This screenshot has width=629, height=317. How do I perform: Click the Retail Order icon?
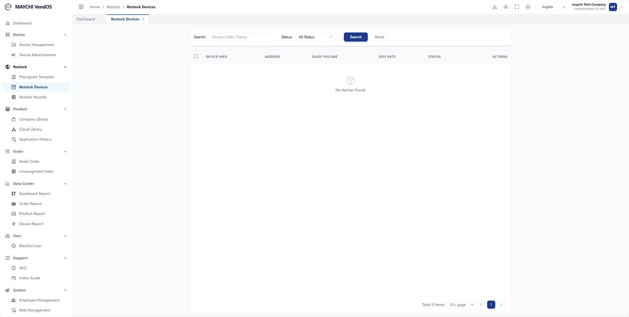(x=14, y=161)
